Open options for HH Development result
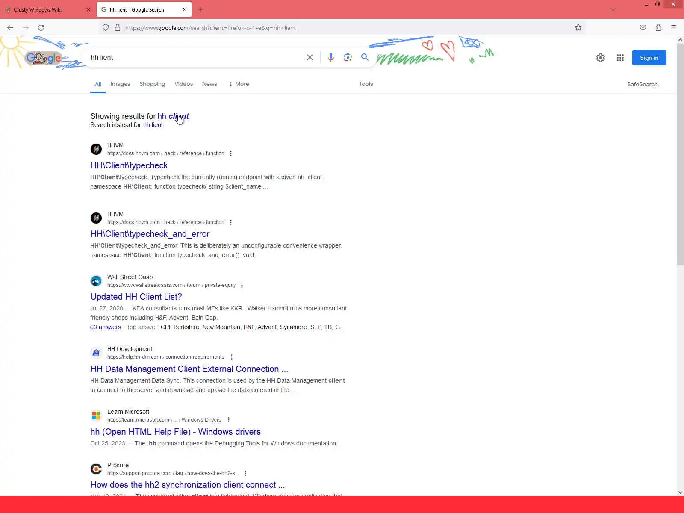 (232, 357)
